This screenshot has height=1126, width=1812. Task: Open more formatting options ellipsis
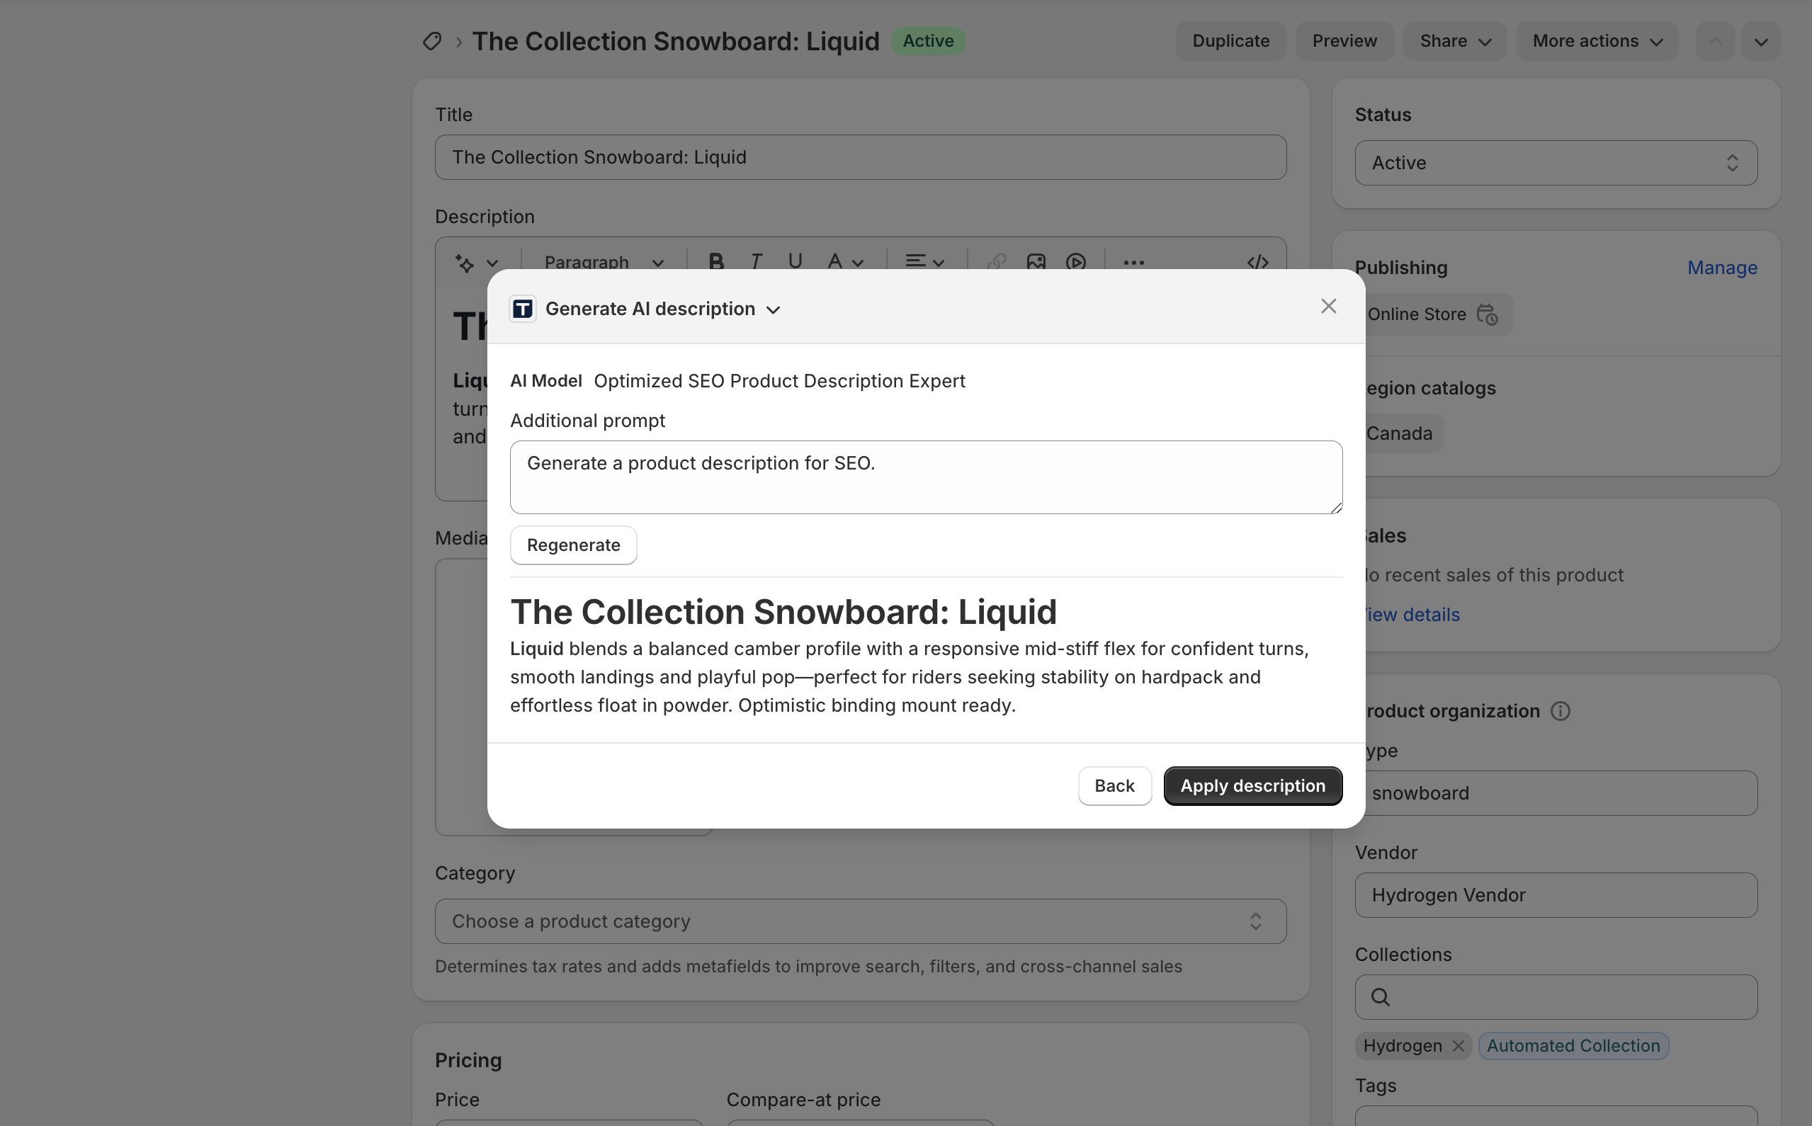(x=1133, y=262)
